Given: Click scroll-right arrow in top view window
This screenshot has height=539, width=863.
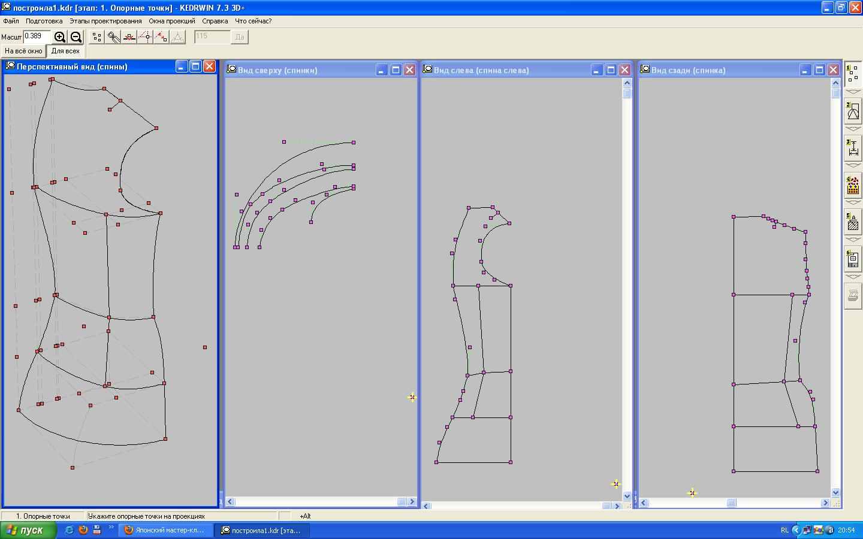Looking at the screenshot, I should coord(412,502).
